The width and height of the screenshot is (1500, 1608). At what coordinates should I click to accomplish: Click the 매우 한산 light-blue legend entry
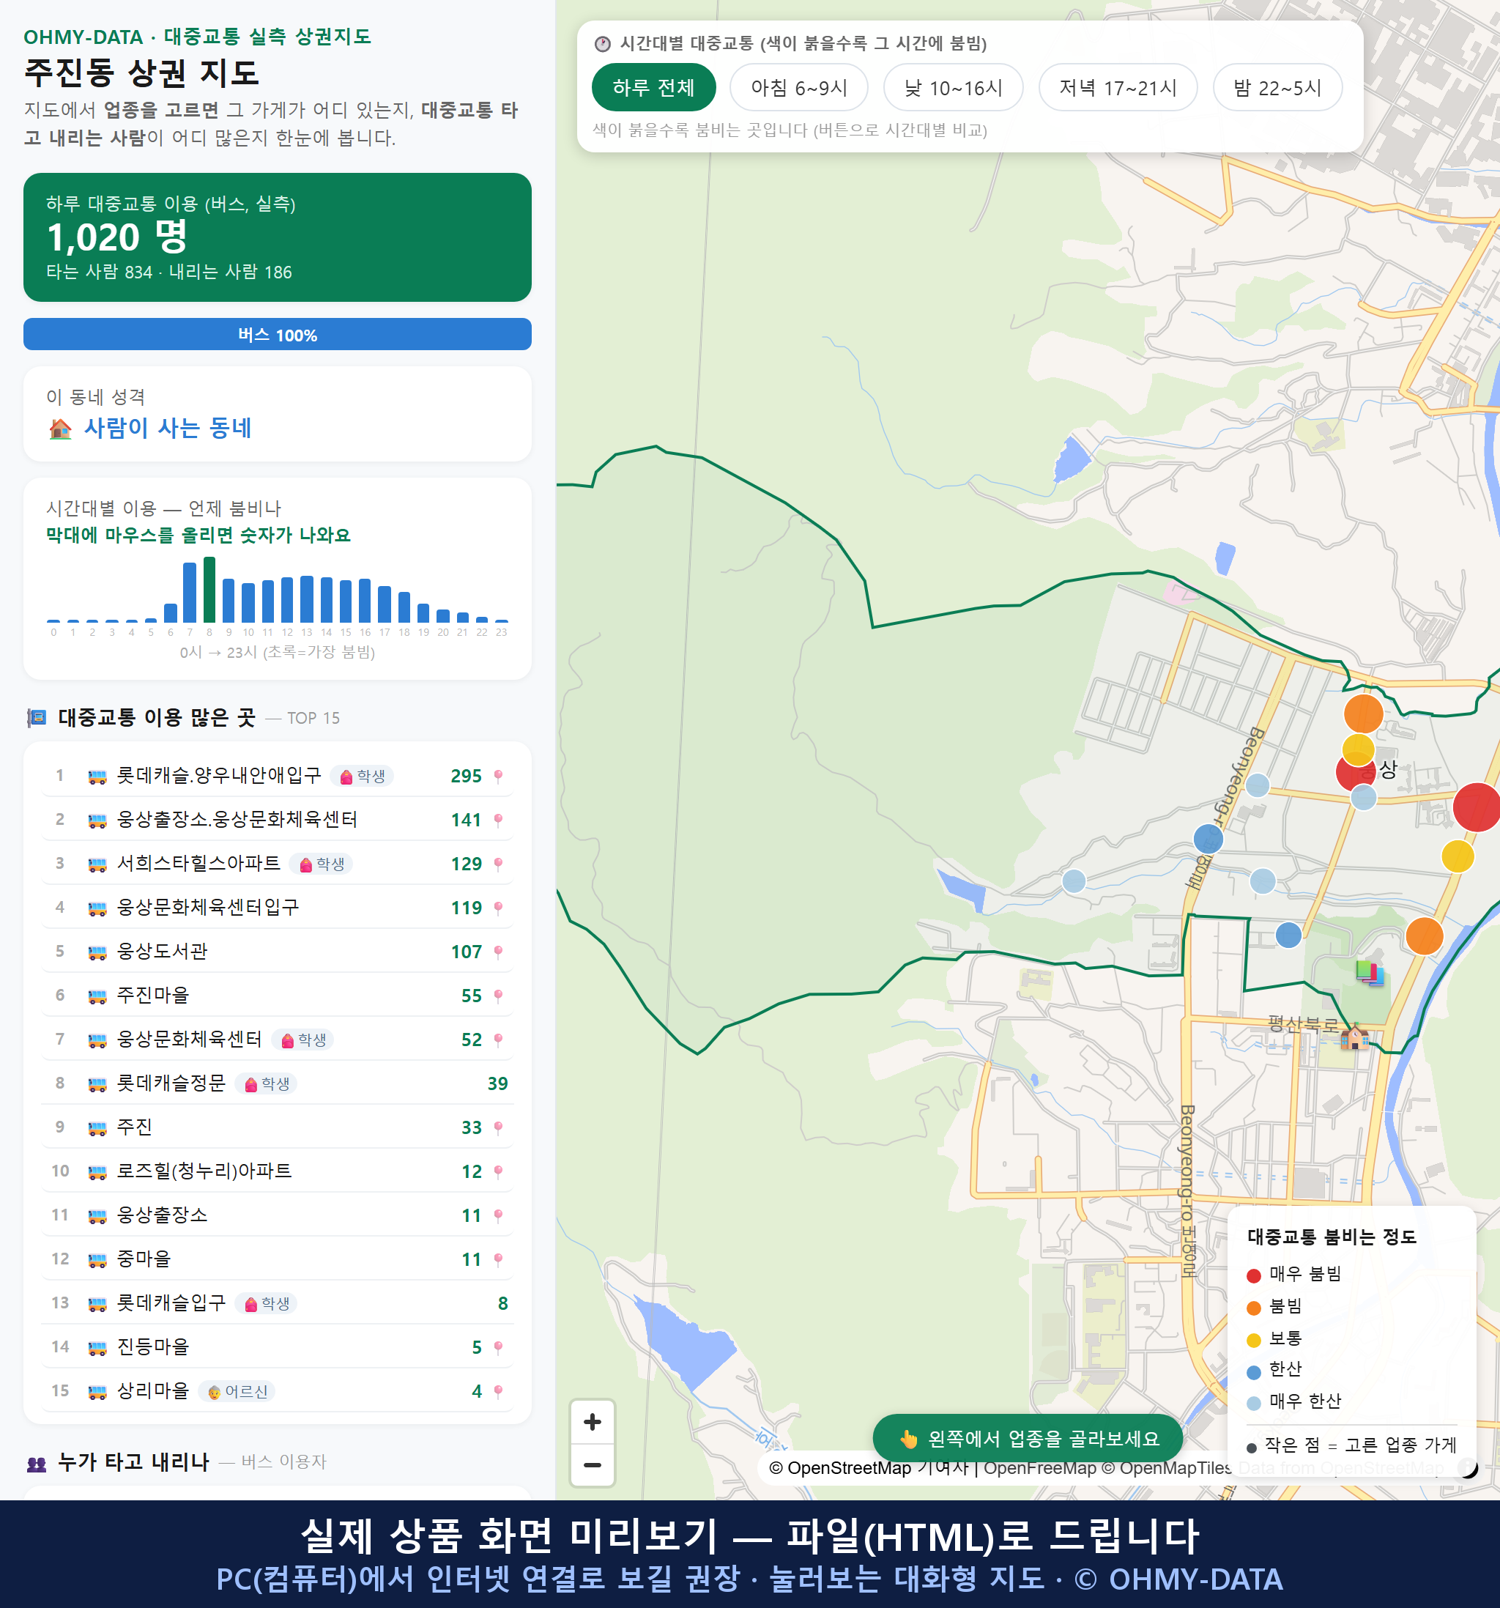click(1293, 1401)
